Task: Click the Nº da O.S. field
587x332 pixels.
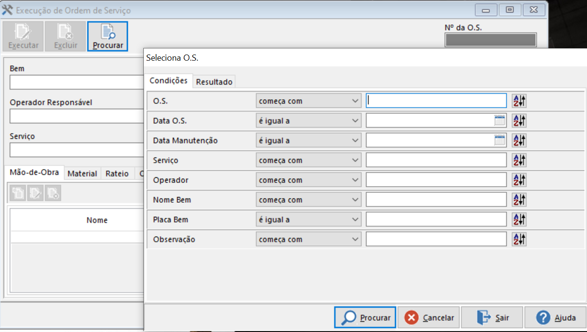Action: click(491, 40)
